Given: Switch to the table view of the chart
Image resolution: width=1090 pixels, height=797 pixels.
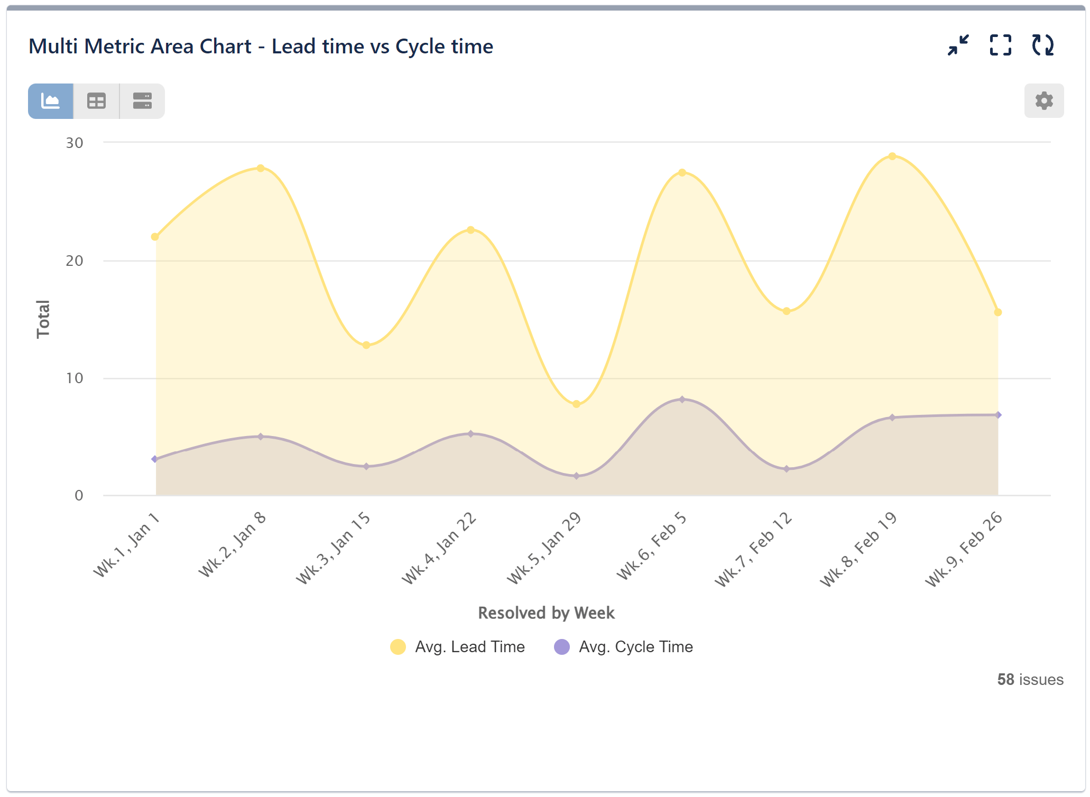Looking at the screenshot, I should tap(96, 100).
